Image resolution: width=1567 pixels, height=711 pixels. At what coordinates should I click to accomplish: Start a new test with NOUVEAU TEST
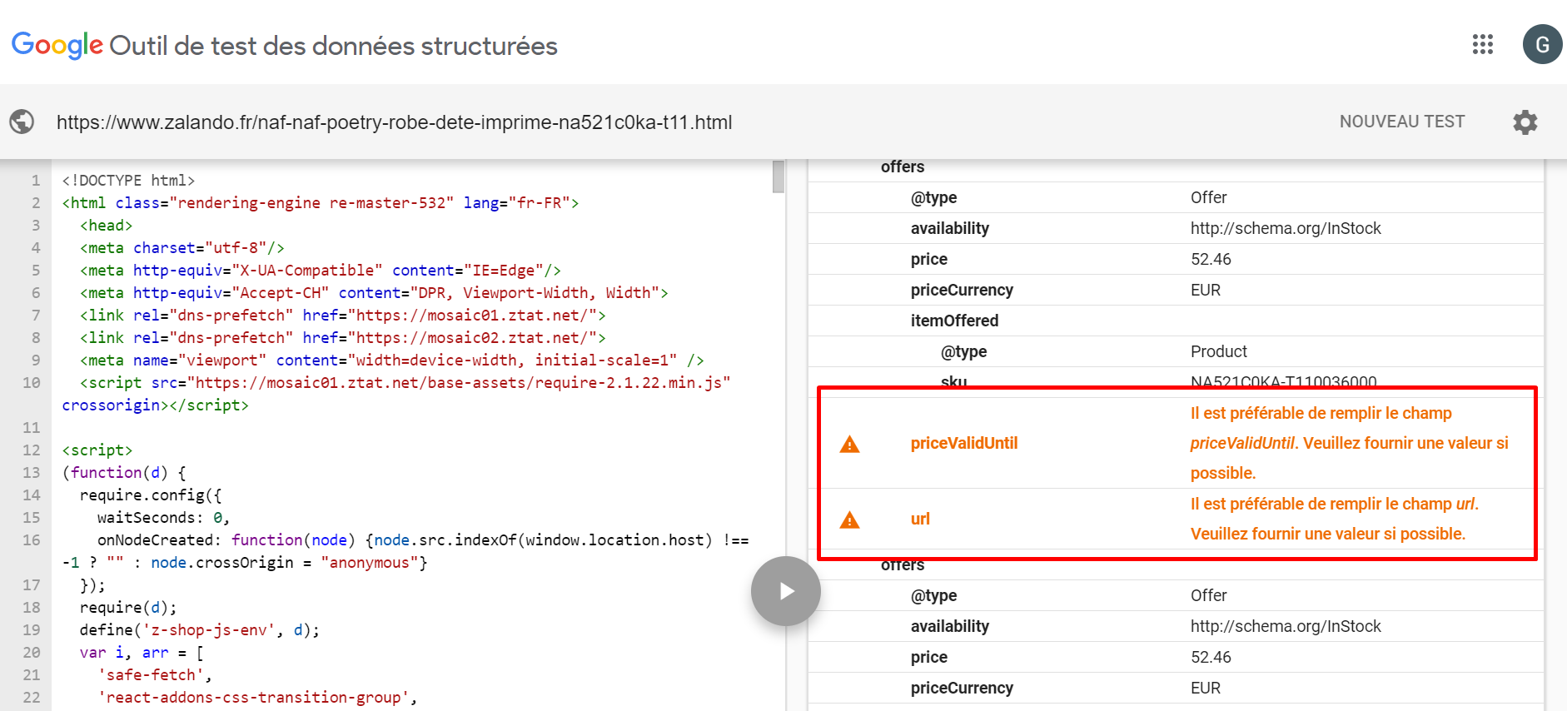tap(1402, 122)
